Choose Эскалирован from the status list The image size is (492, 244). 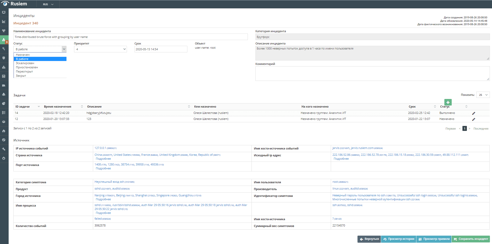pyautogui.click(x=40, y=63)
